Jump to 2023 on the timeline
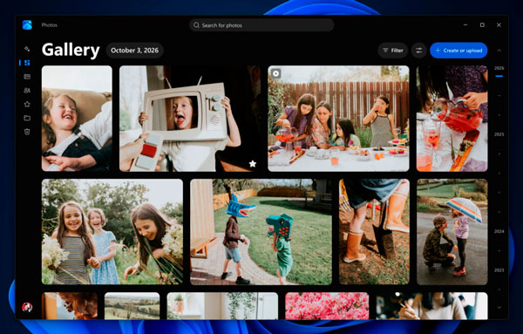 499,270
